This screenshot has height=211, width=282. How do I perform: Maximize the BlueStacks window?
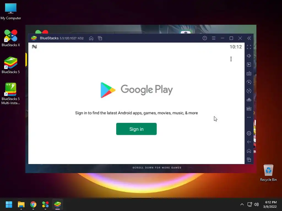(x=231, y=38)
